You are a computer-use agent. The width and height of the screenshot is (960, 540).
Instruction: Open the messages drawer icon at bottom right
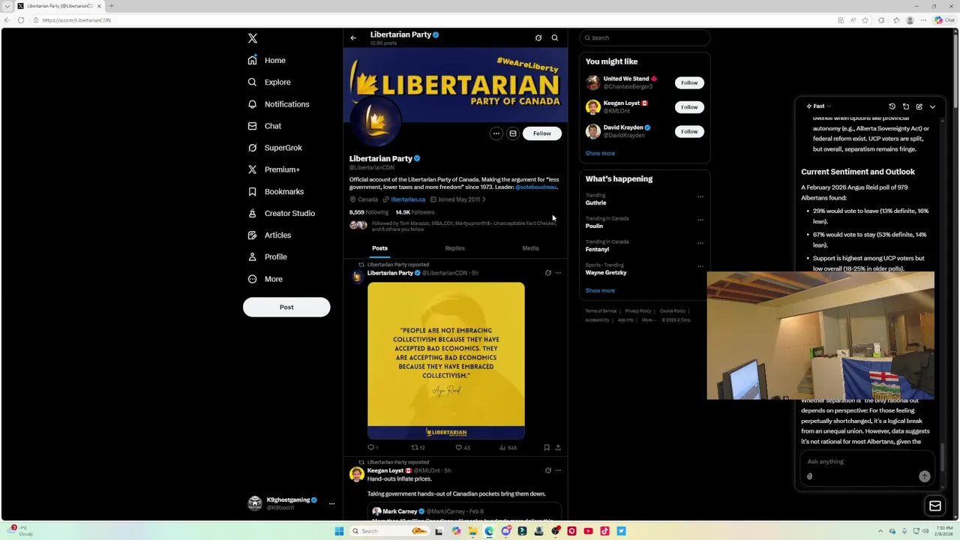935,506
